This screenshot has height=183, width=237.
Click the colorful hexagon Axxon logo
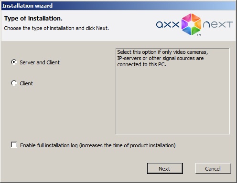(x=191, y=24)
